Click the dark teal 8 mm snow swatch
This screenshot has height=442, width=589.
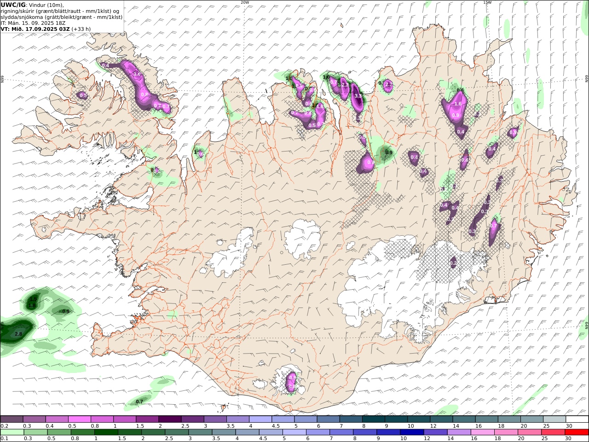pos(373,419)
